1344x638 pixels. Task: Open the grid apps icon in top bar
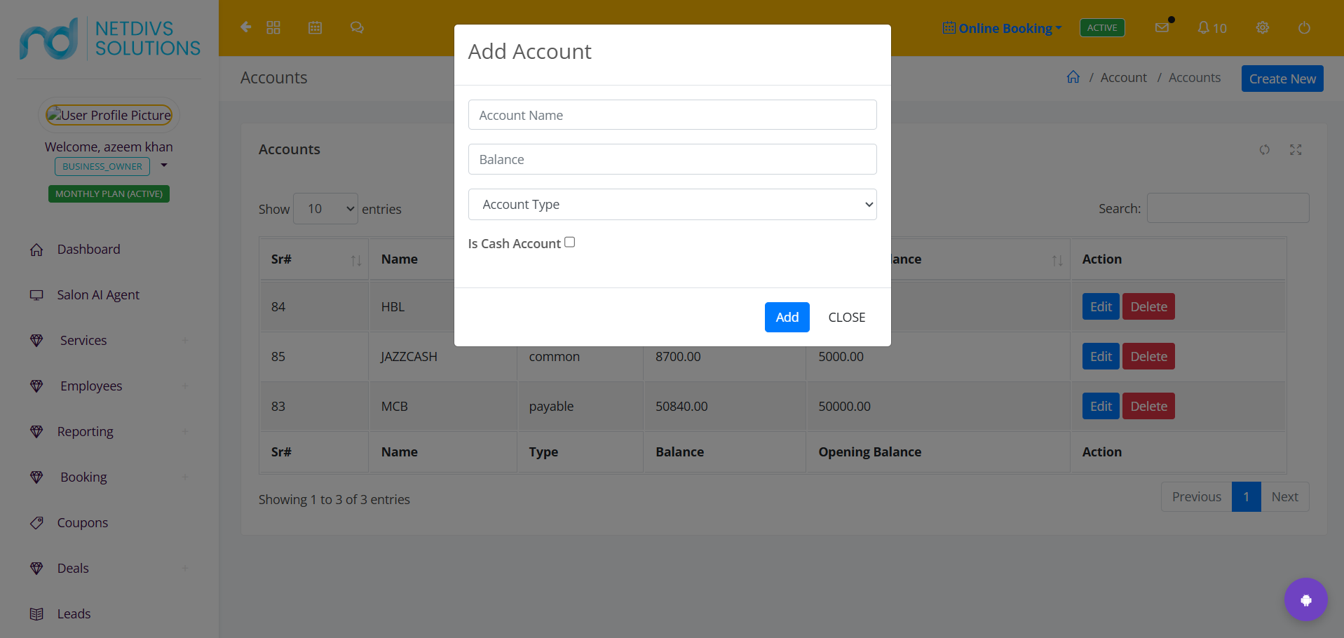pyautogui.click(x=273, y=27)
